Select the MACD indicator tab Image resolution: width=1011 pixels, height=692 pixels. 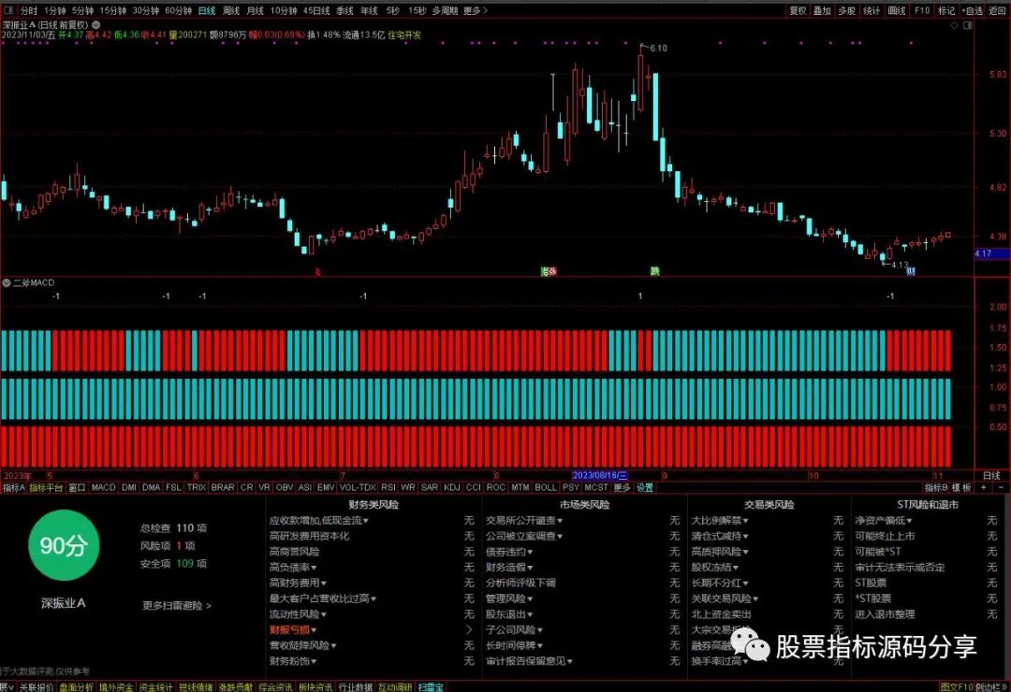click(103, 488)
